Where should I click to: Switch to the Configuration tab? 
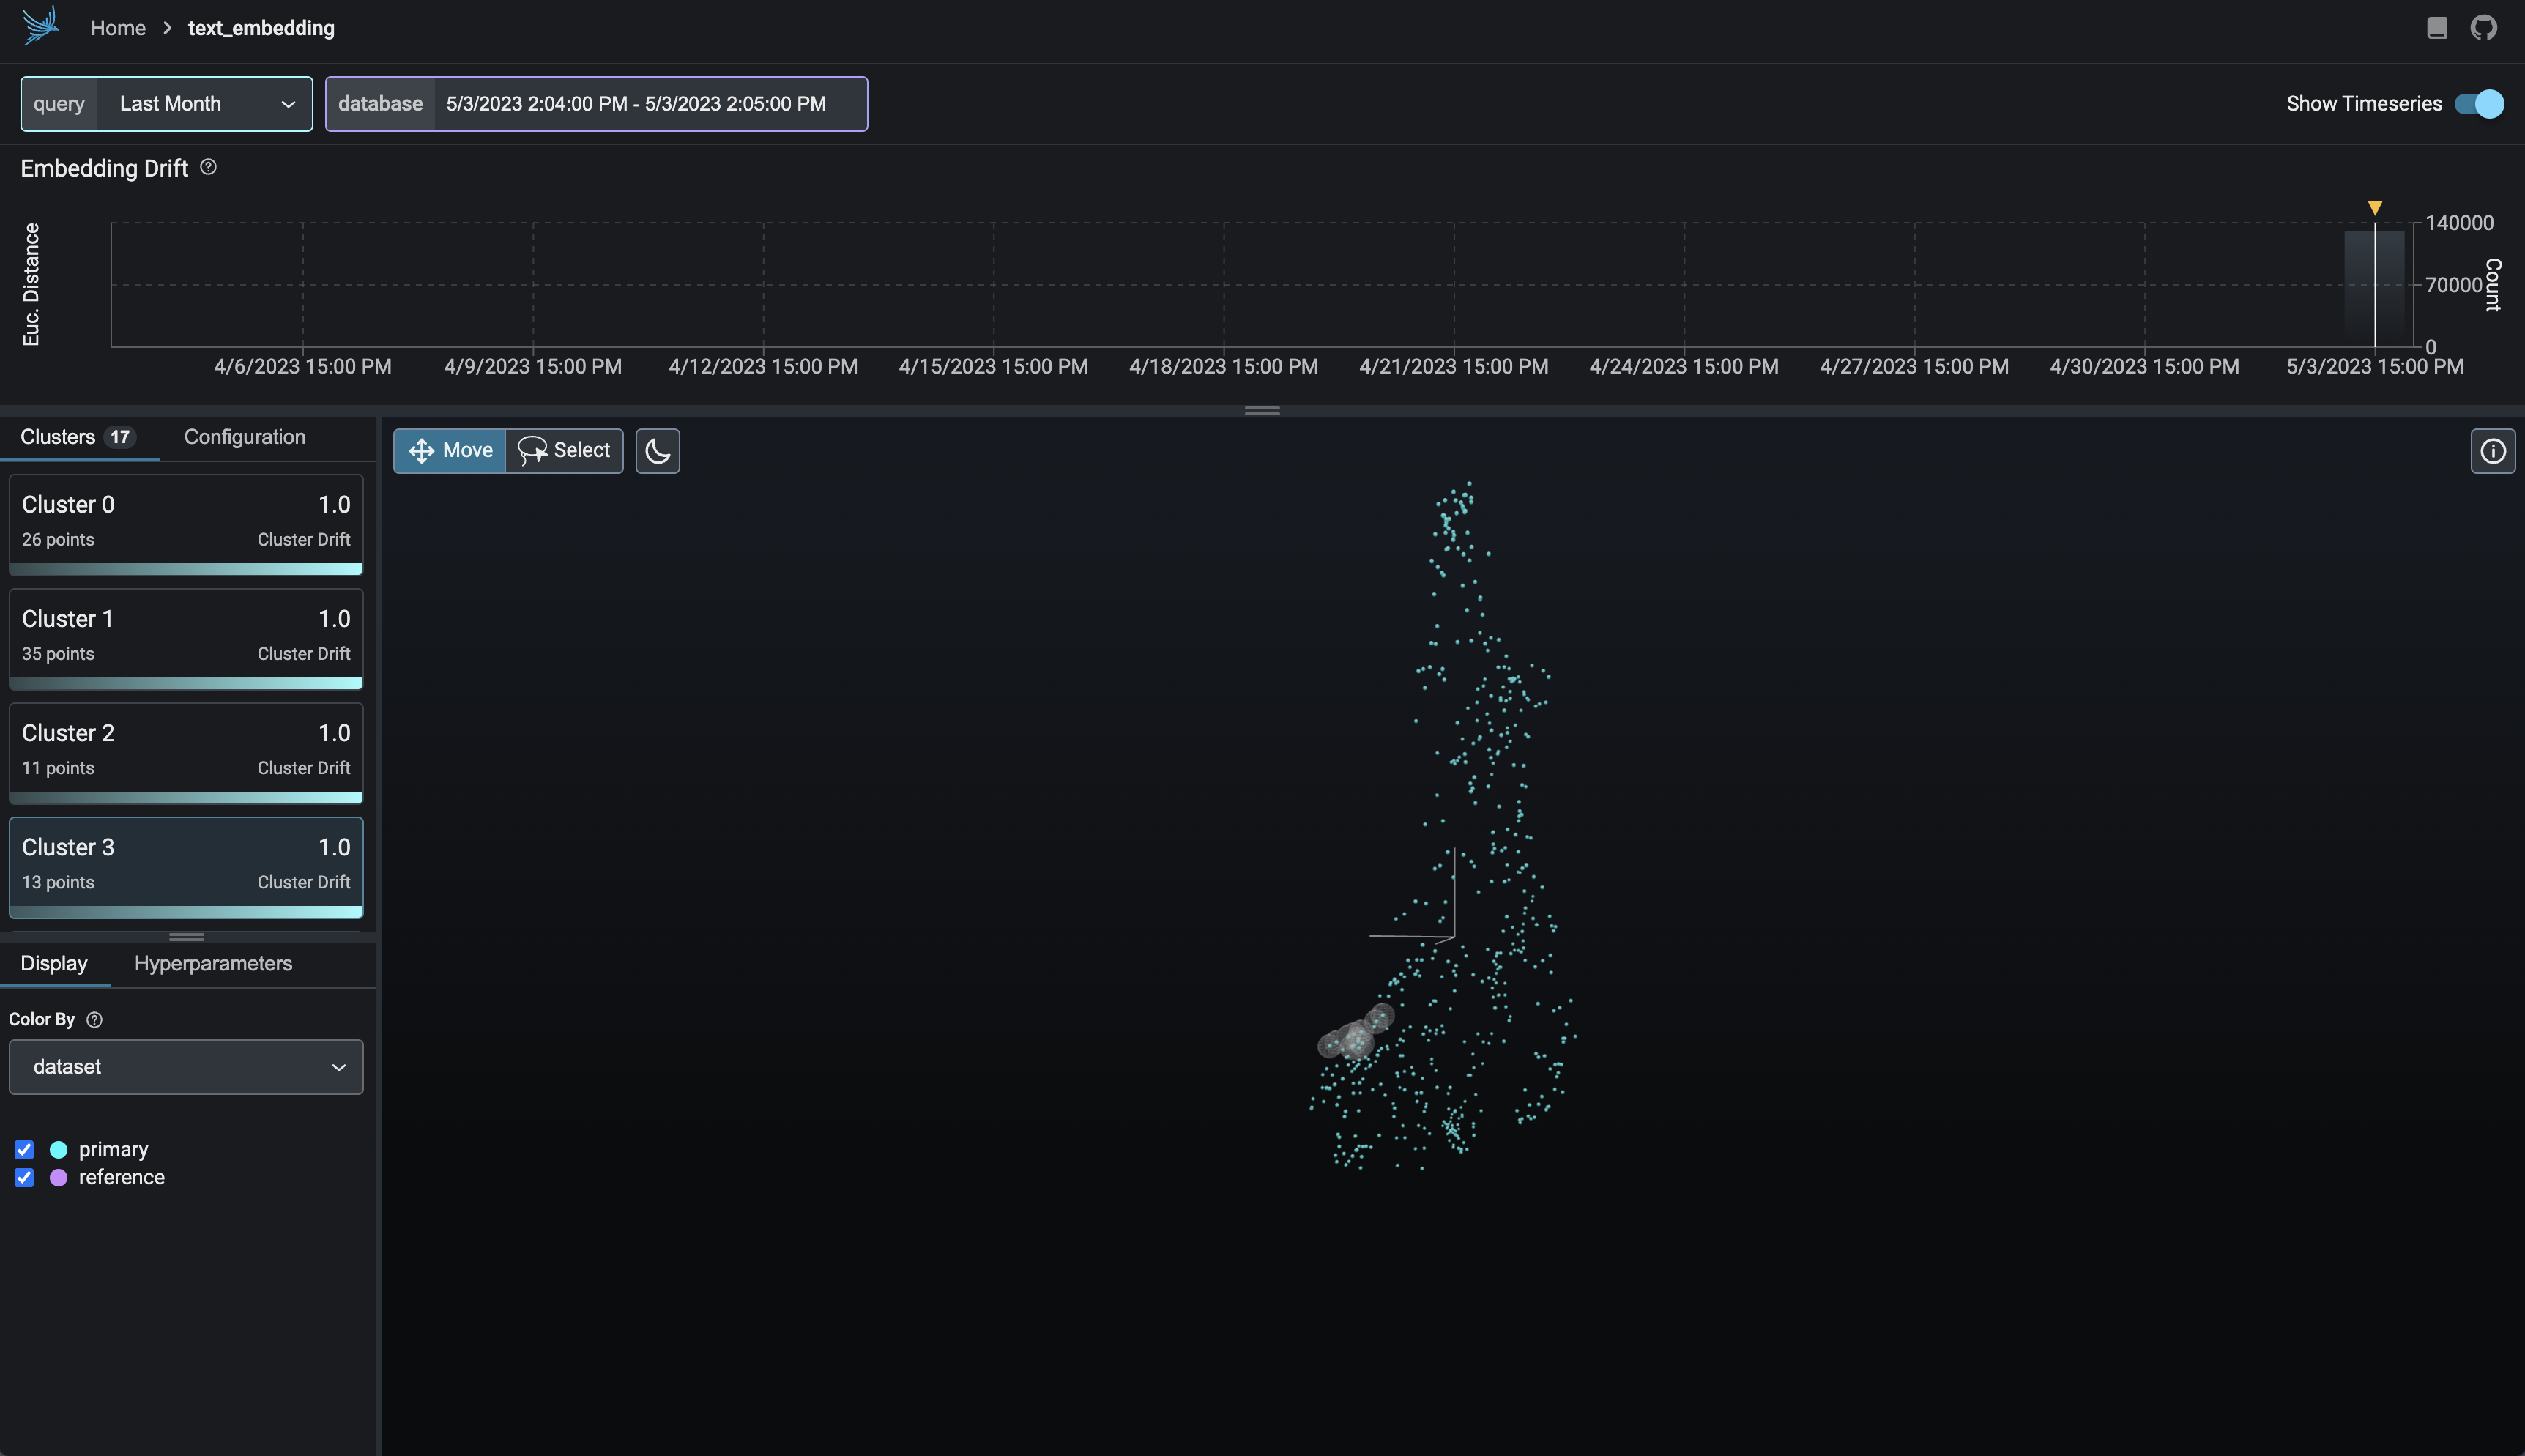click(245, 437)
